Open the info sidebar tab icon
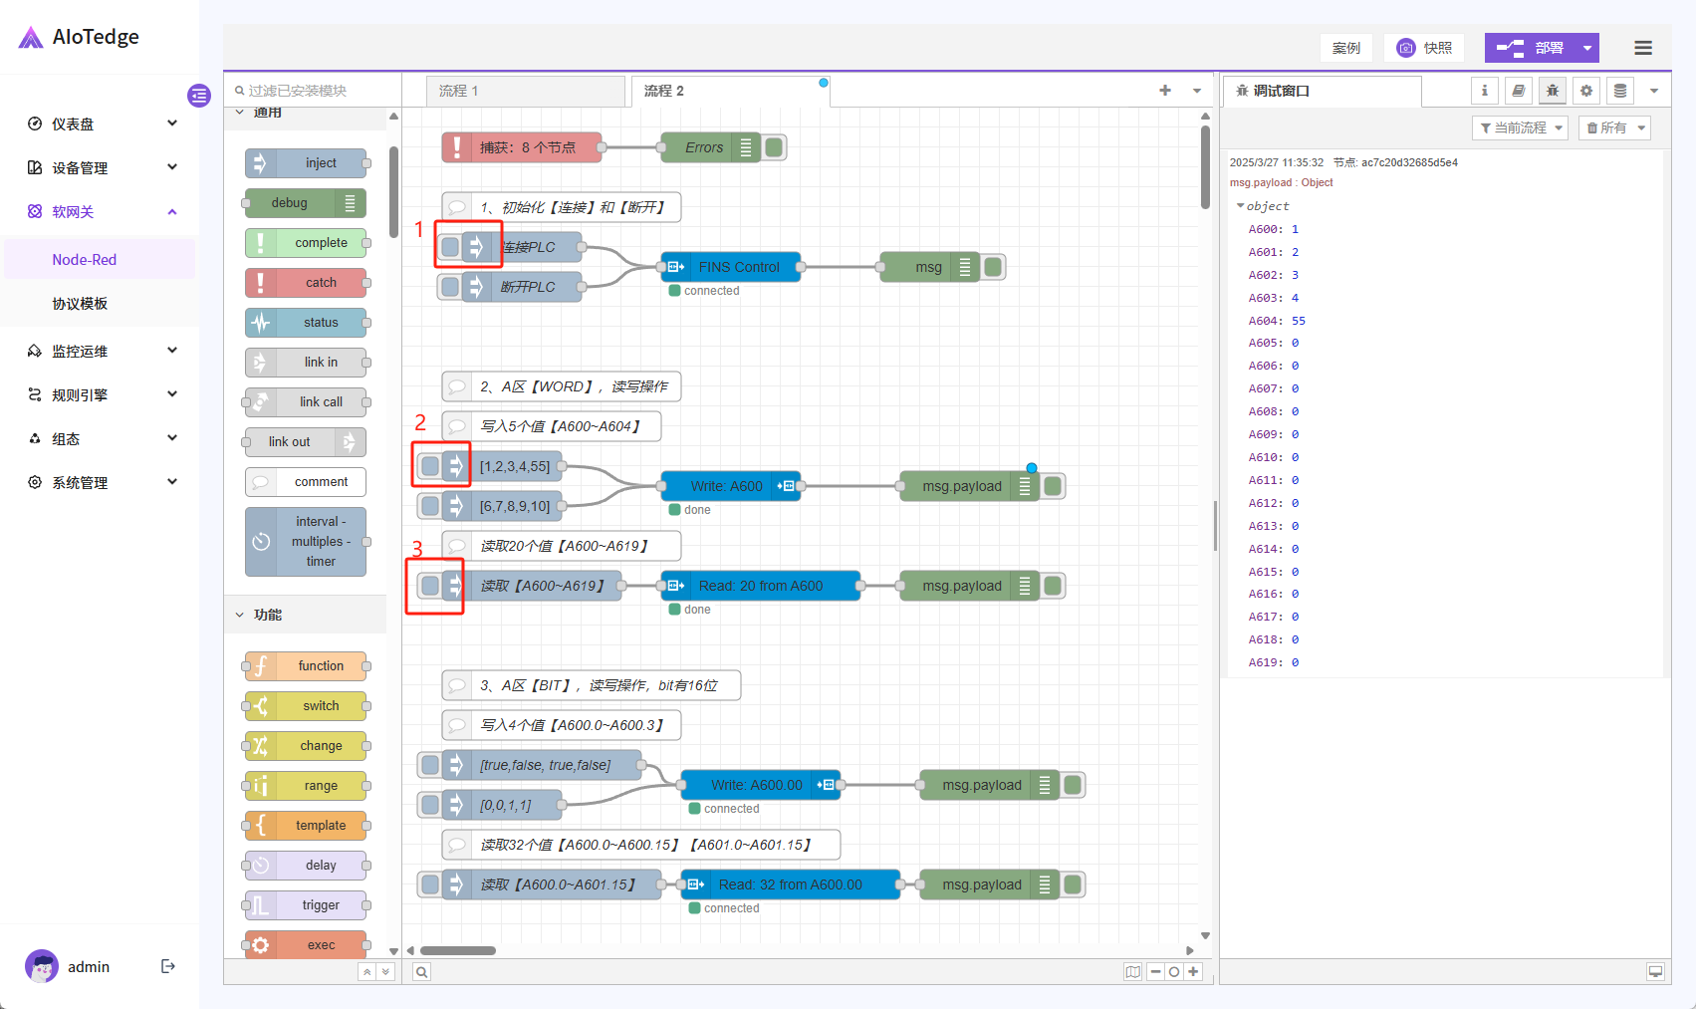 1484,91
